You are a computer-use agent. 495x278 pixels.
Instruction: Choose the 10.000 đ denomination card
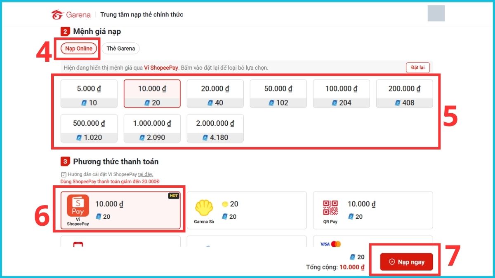tap(152, 93)
